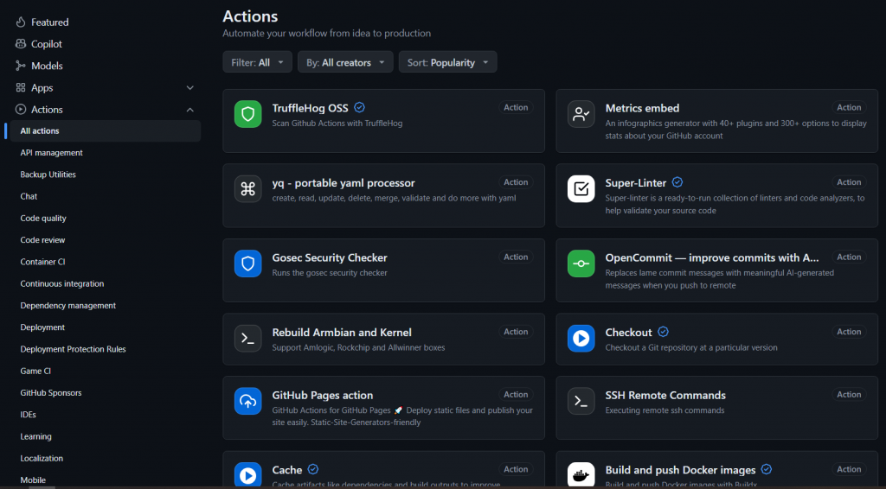Click the Actions play icon in sidebar
Viewport: 886px width, 489px height.
[x=21, y=110]
